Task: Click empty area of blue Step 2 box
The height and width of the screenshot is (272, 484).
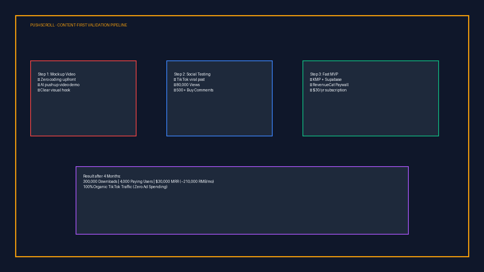Action: pos(219,115)
